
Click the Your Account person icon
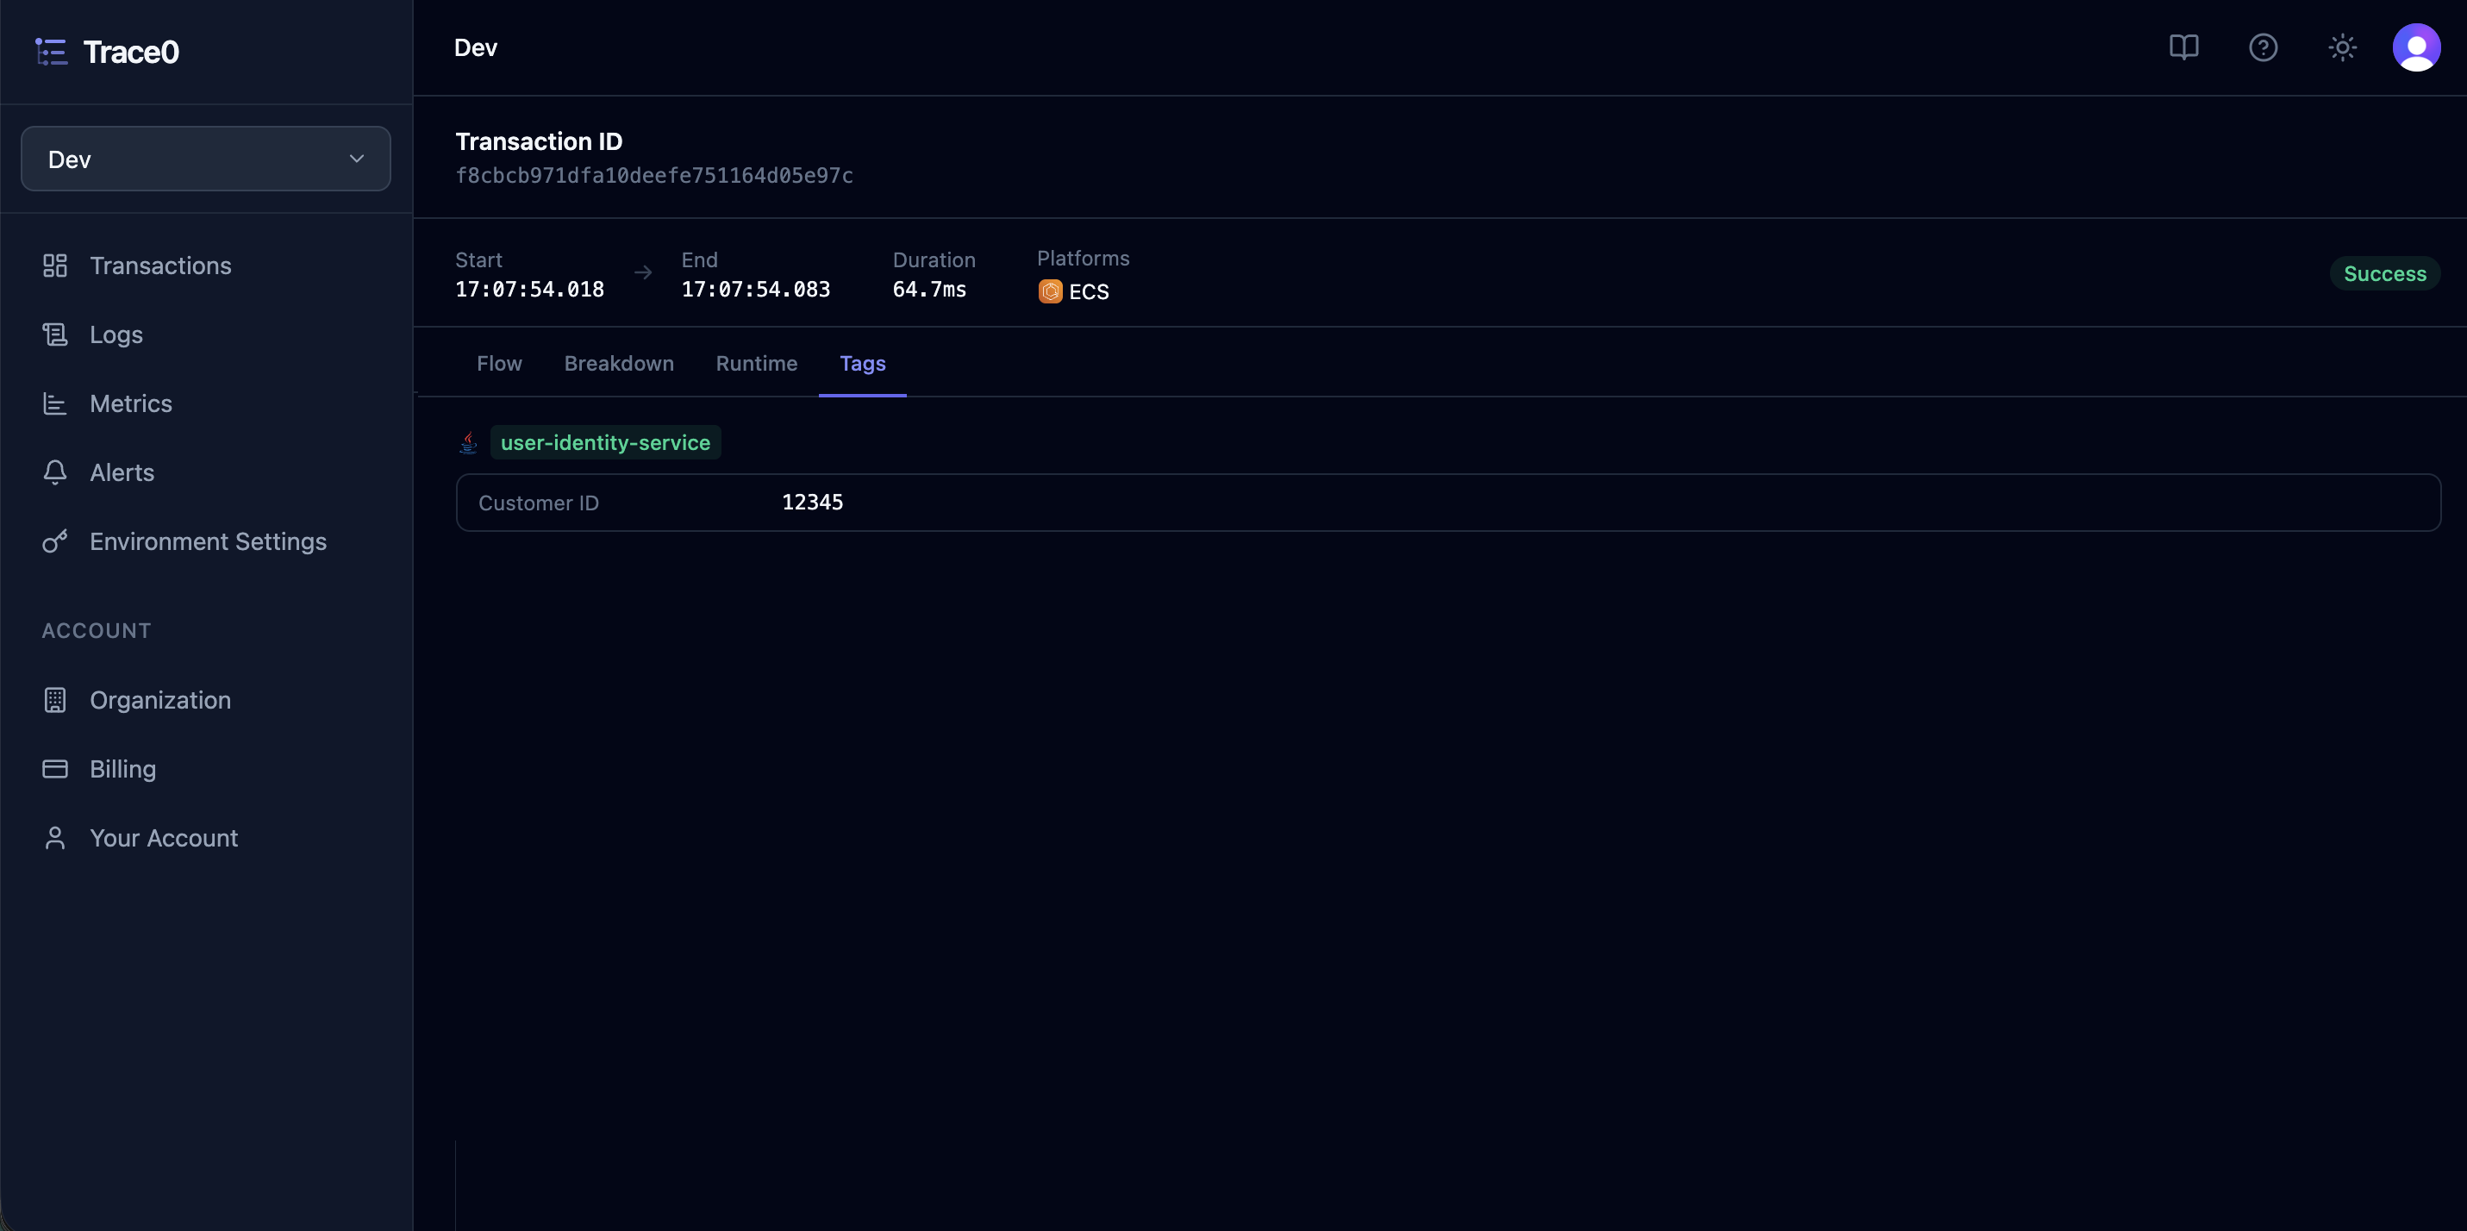pyautogui.click(x=54, y=838)
